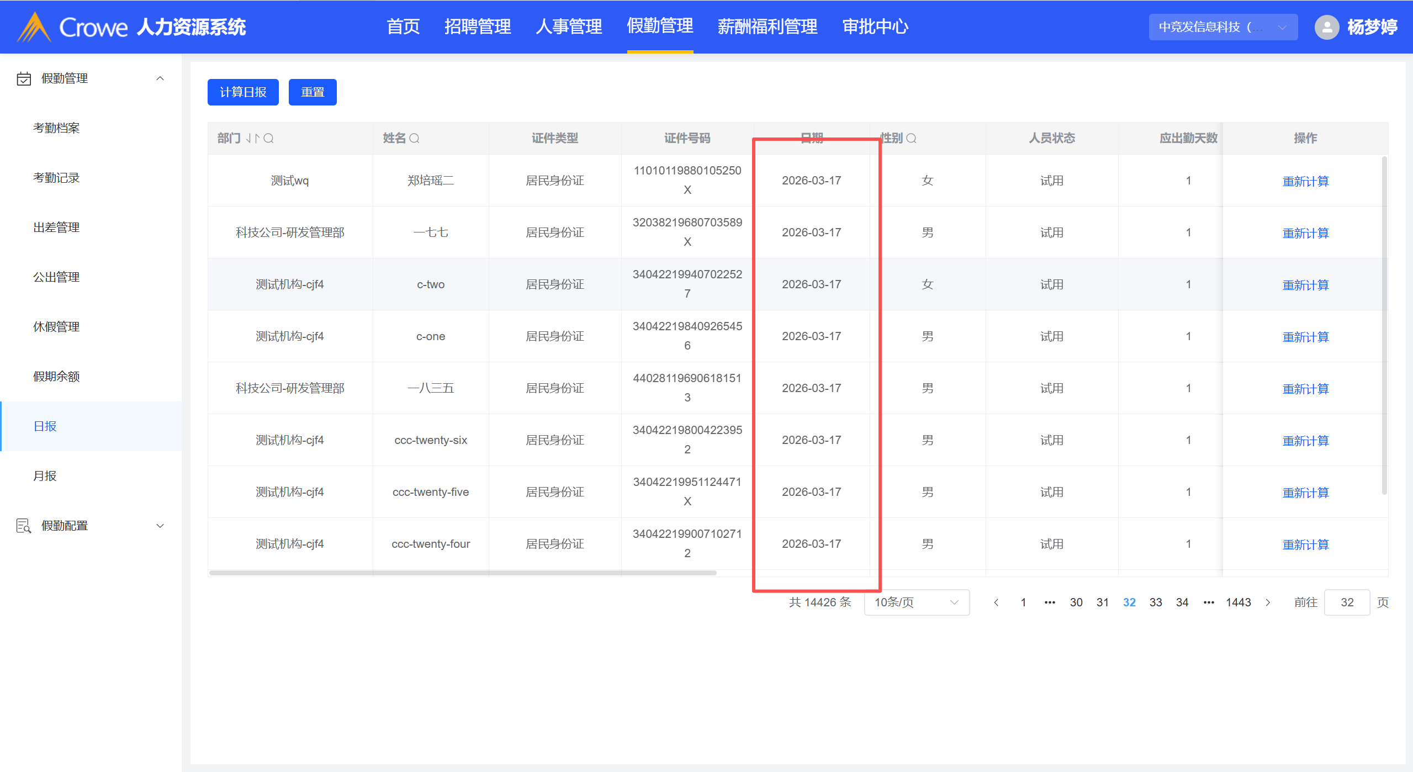Click 重新计算 link for 郑培瑶二 row
Image resolution: width=1413 pixels, height=772 pixels.
[1305, 181]
